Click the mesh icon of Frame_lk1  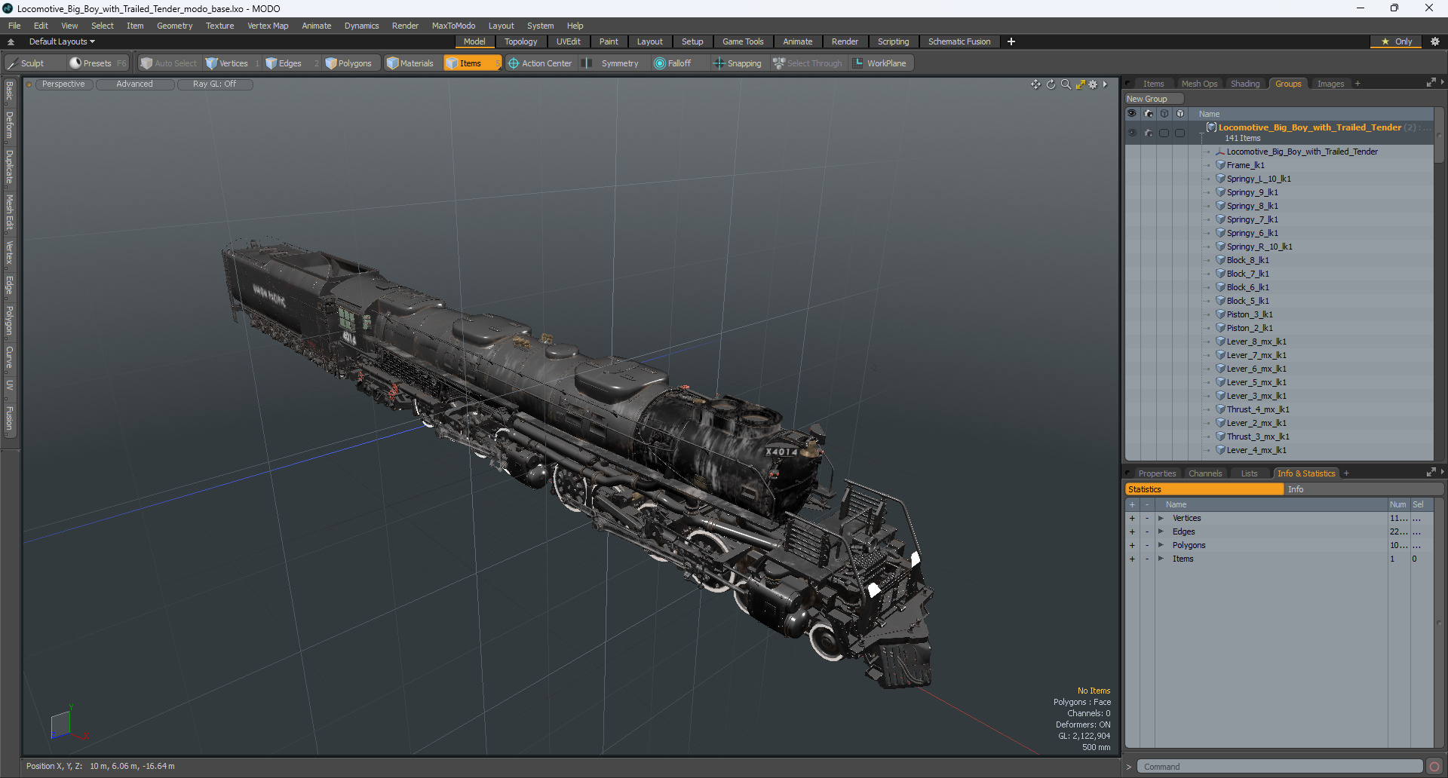pyautogui.click(x=1220, y=165)
